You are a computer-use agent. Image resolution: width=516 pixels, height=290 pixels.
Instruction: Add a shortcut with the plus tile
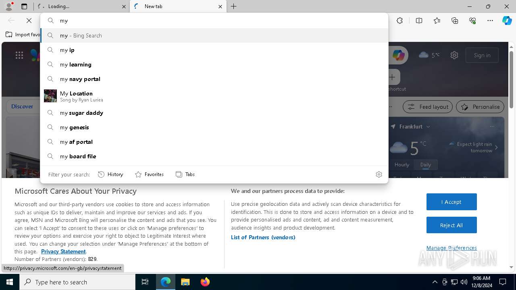pyautogui.click(x=392, y=77)
